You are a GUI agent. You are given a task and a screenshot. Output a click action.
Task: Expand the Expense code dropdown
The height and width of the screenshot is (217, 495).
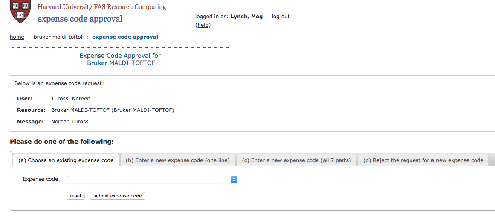[151, 180]
